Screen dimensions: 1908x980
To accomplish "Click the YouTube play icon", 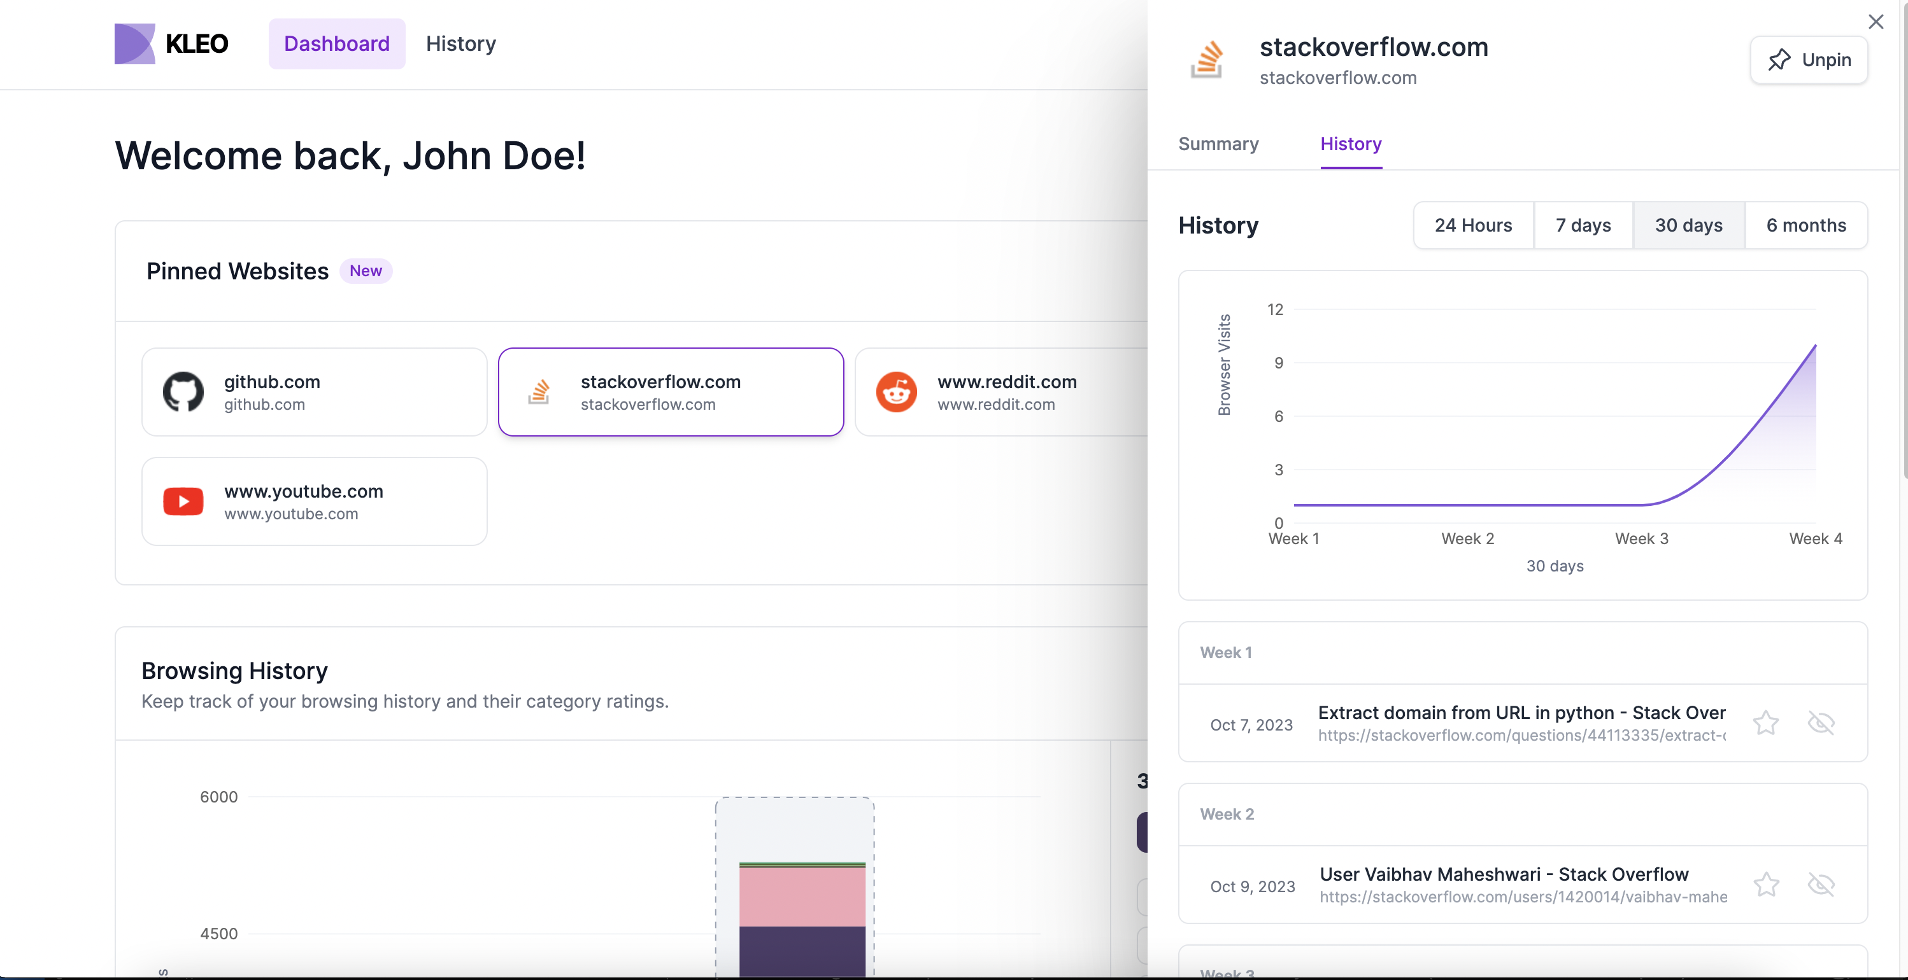I will [x=183, y=501].
